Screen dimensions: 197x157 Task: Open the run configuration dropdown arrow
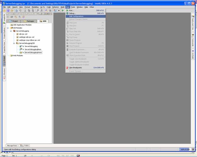click(59, 11)
